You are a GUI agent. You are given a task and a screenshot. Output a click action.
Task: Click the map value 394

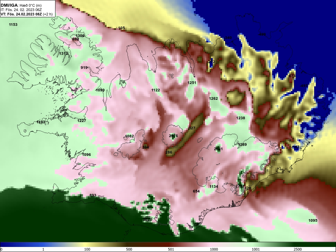145,147
